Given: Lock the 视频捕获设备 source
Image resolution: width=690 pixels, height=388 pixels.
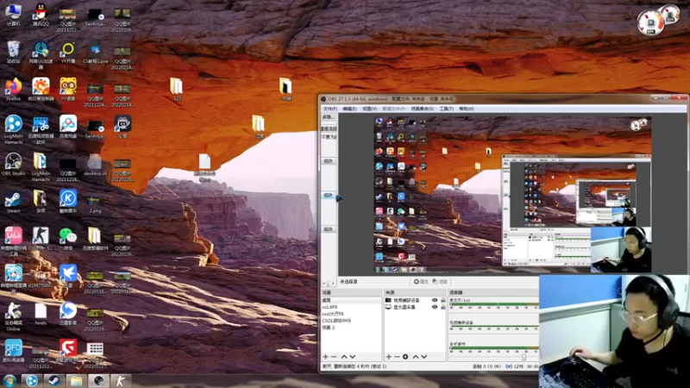Looking at the screenshot, I should pos(442,300).
